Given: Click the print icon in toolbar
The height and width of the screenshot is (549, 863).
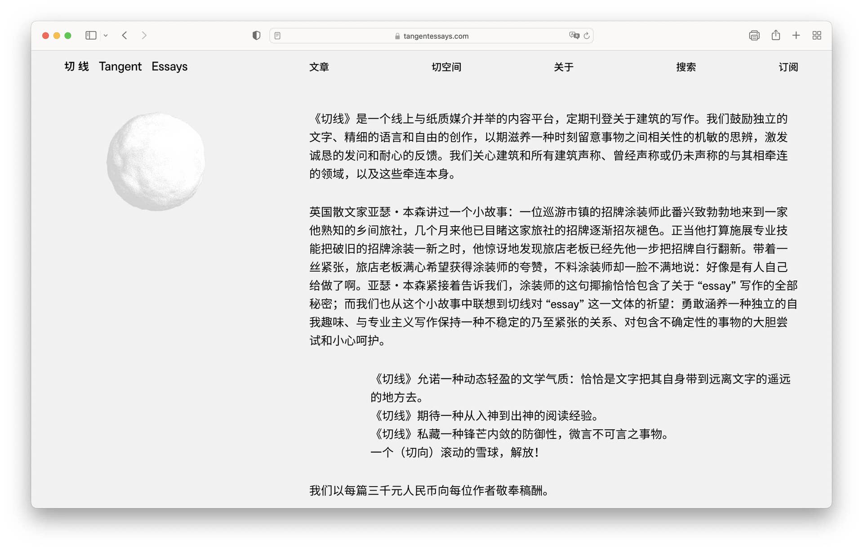Looking at the screenshot, I should click(754, 35).
